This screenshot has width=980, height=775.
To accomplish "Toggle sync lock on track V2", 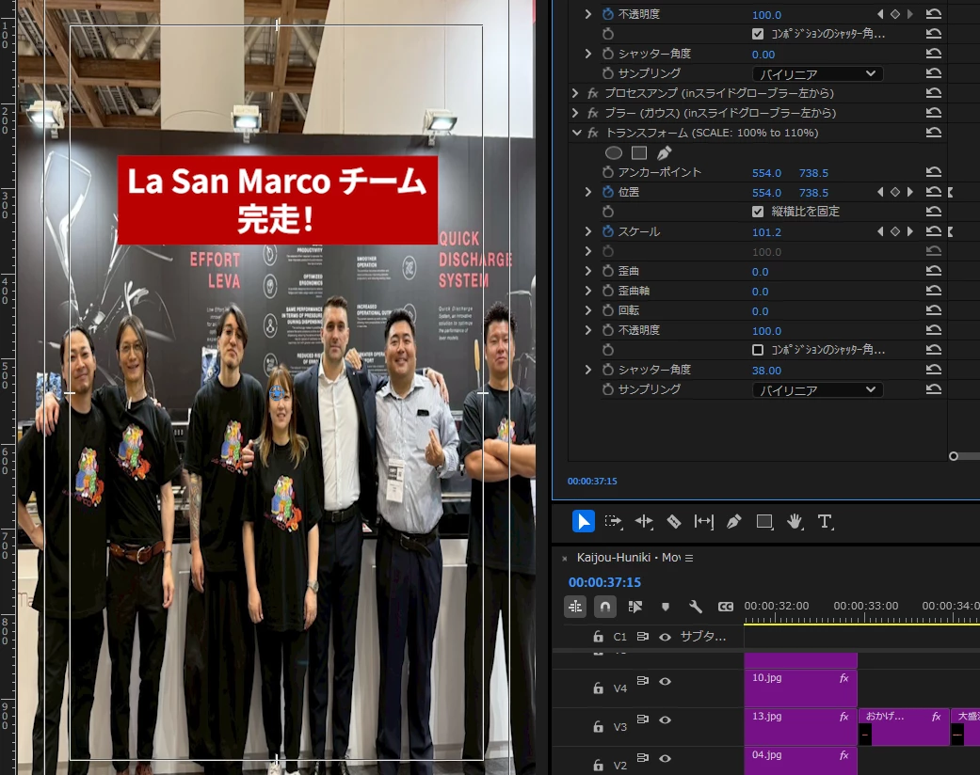I will click(x=642, y=757).
